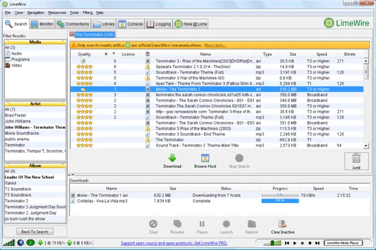Screen dimensions: 376x250
Task: Click the globe icon in status bar
Action: point(21,243)
